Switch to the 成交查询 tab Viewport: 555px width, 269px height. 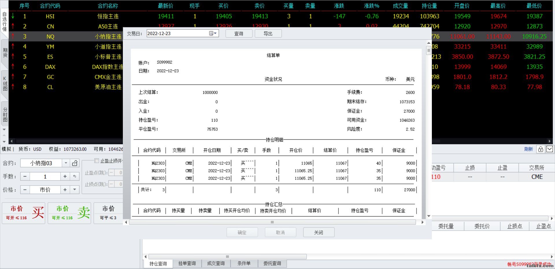coord(216,263)
